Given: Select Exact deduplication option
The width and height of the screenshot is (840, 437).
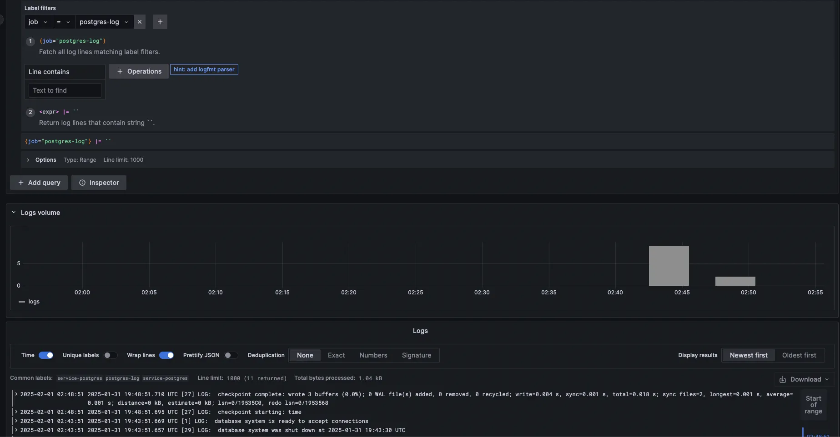Looking at the screenshot, I should [336, 355].
